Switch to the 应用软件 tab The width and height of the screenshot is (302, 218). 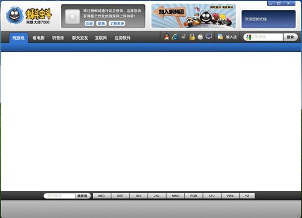123,38
